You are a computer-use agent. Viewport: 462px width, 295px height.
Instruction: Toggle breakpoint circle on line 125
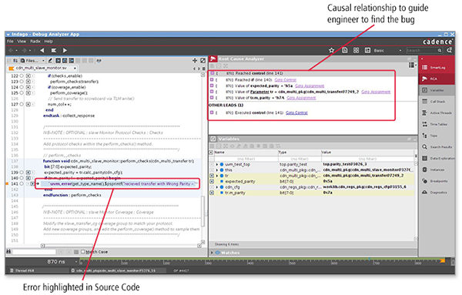click(22, 93)
